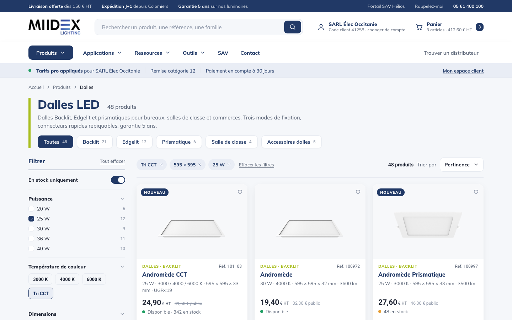Image resolution: width=512 pixels, height=320 pixels.
Task: Go to Produits breadcrumb
Action: [62, 87]
